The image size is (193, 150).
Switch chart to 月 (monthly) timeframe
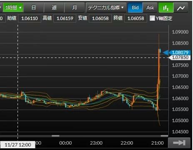point(75,7)
